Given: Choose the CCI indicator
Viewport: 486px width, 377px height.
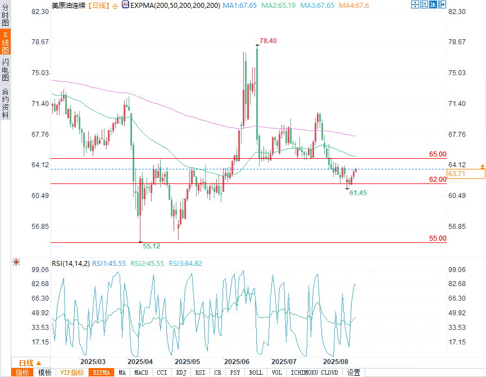Looking at the screenshot, I should point(162,373).
